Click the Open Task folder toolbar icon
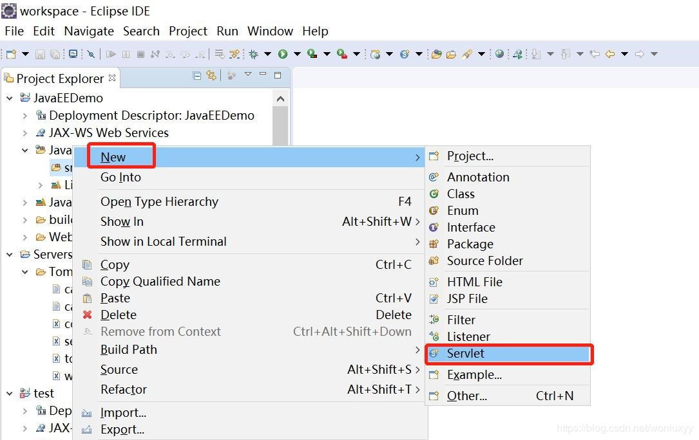 (452, 54)
